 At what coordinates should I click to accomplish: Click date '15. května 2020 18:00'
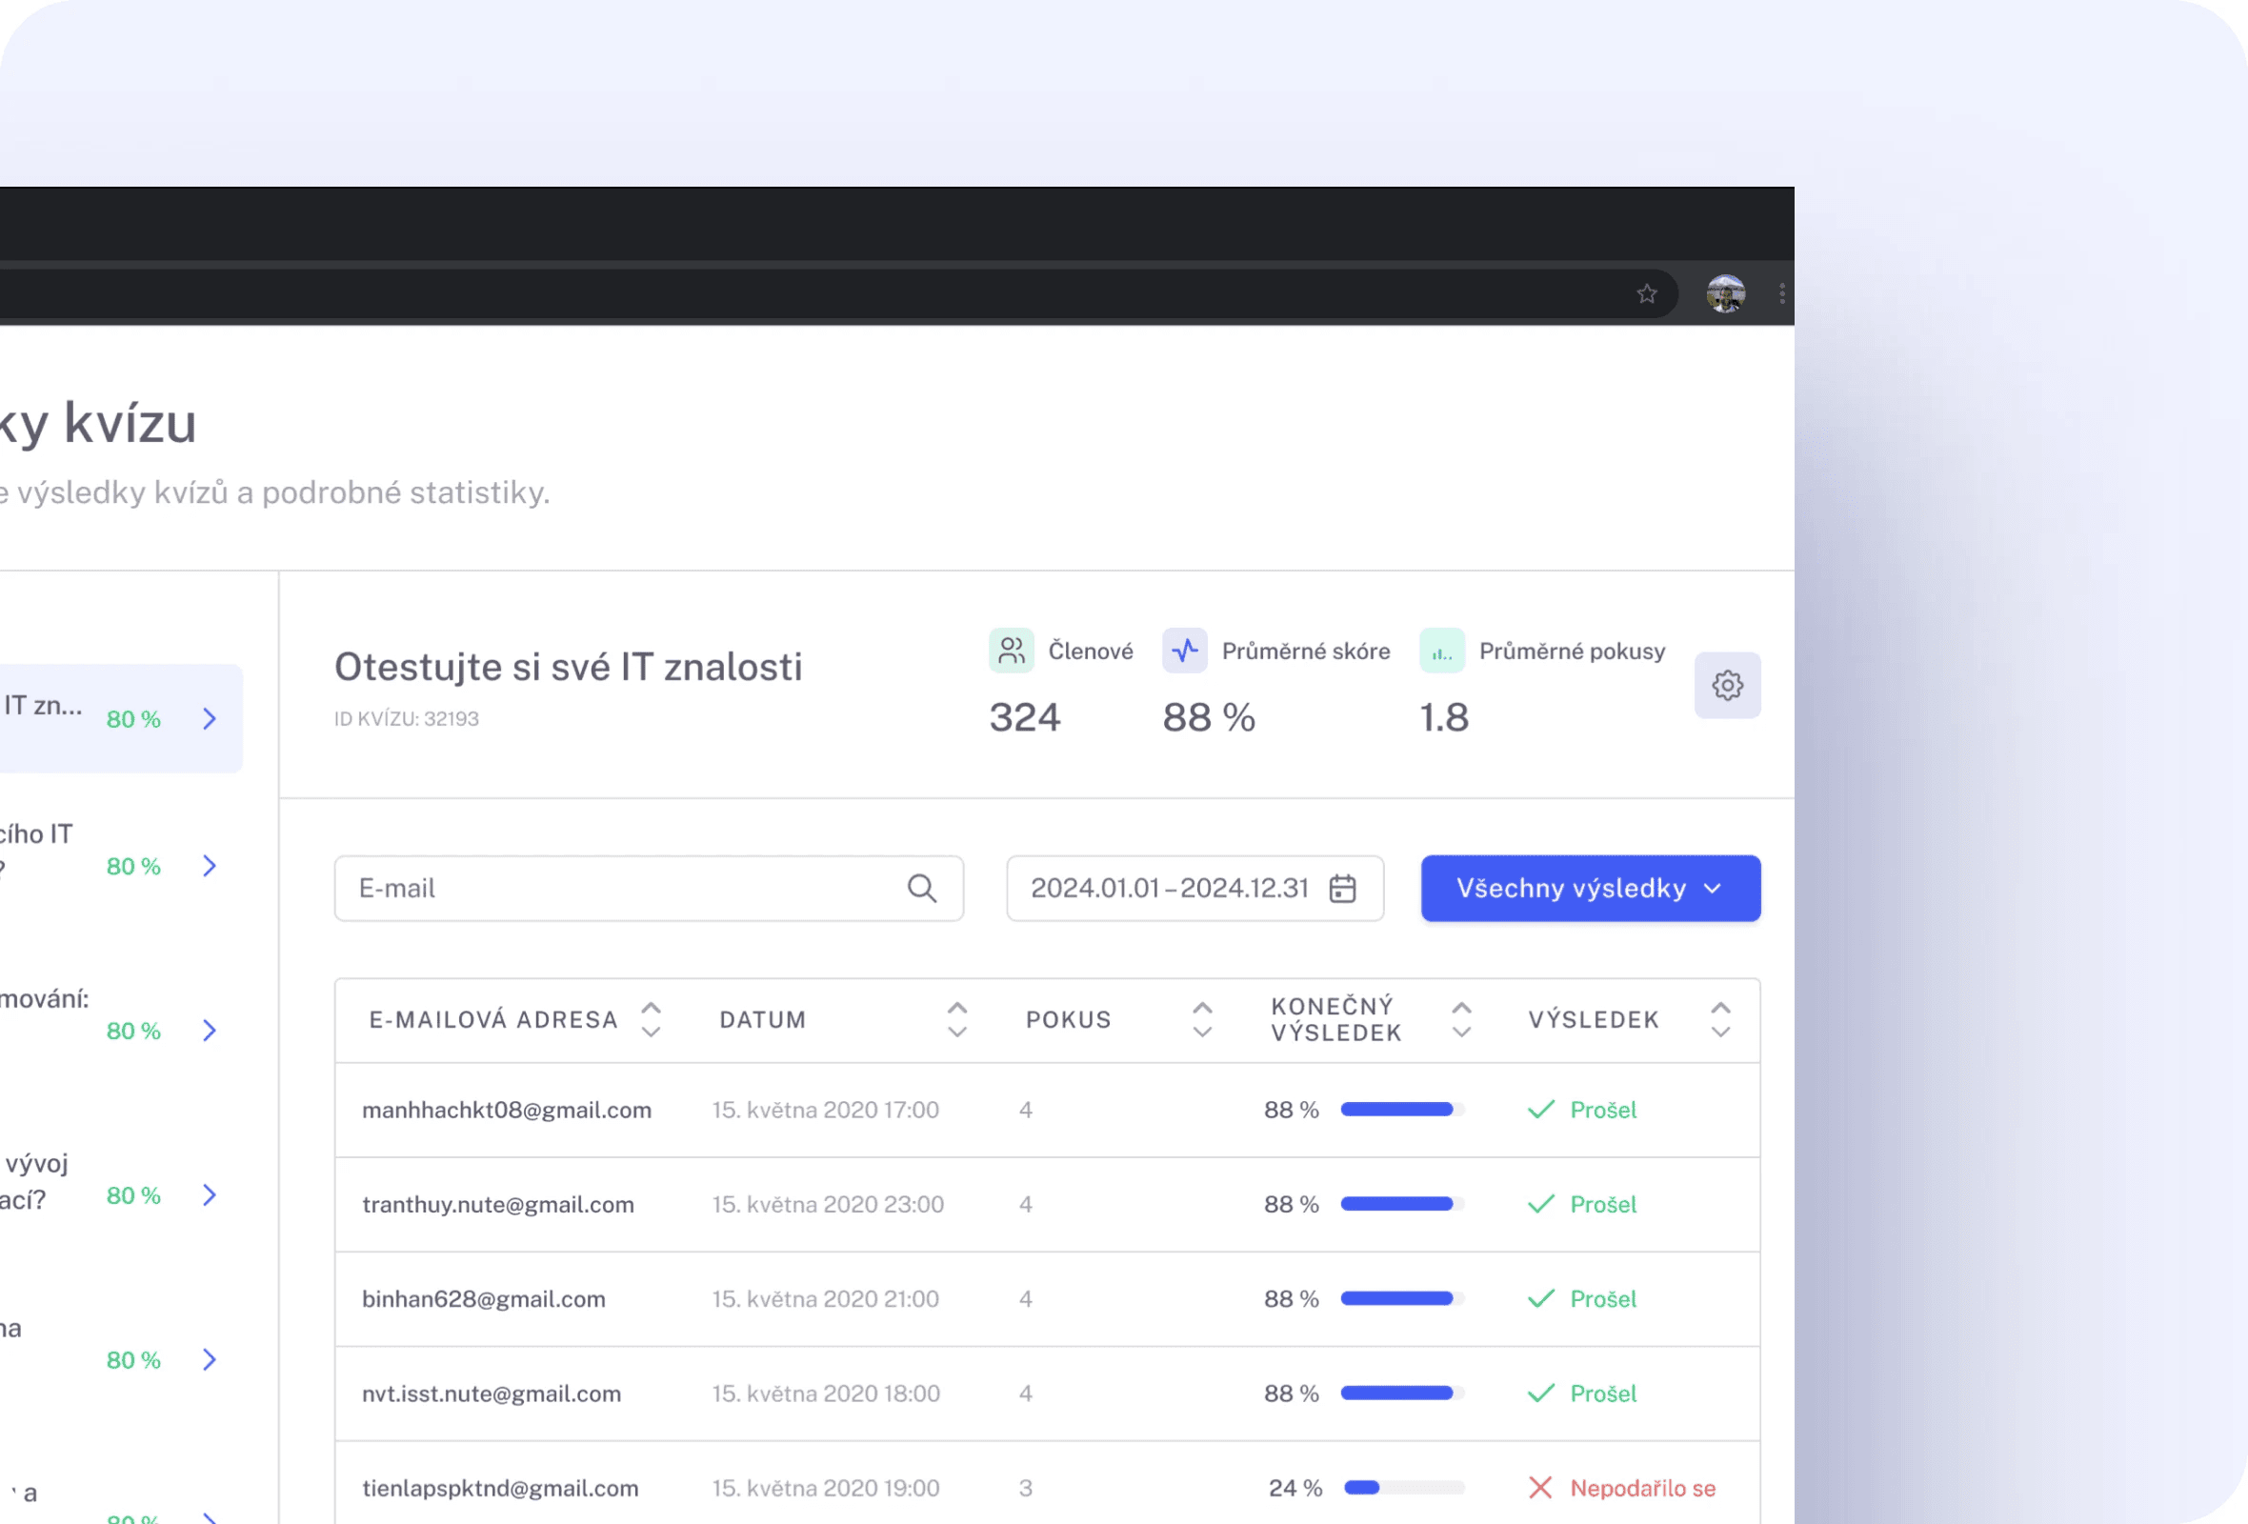click(826, 1394)
